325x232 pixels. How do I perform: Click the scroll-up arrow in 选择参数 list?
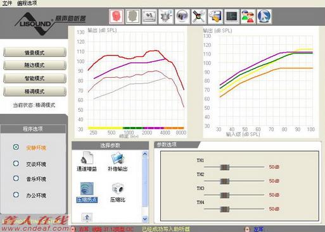[x=145, y=154]
